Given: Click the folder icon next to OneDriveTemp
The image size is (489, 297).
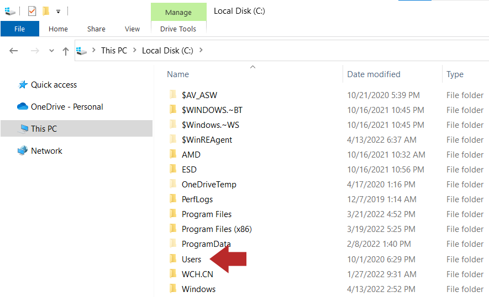Looking at the screenshot, I should click(x=173, y=183).
